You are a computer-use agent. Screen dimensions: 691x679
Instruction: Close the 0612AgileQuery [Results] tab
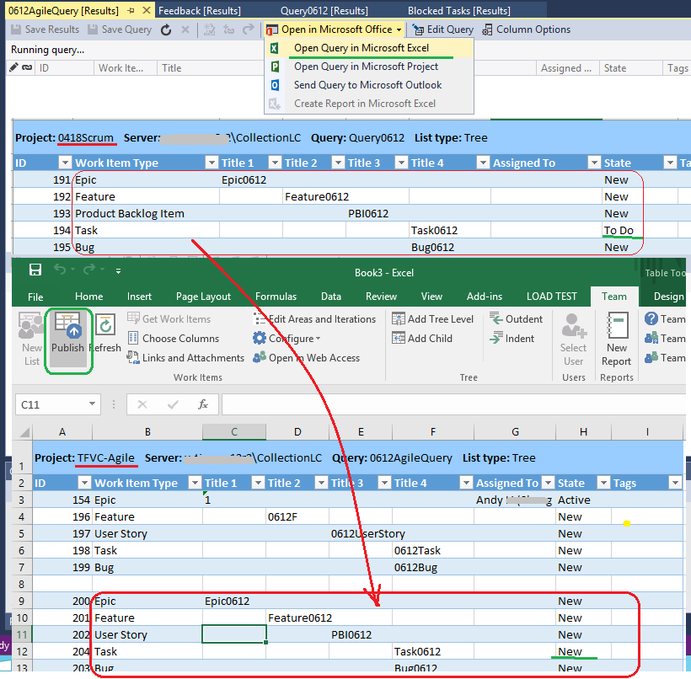[147, 10]
